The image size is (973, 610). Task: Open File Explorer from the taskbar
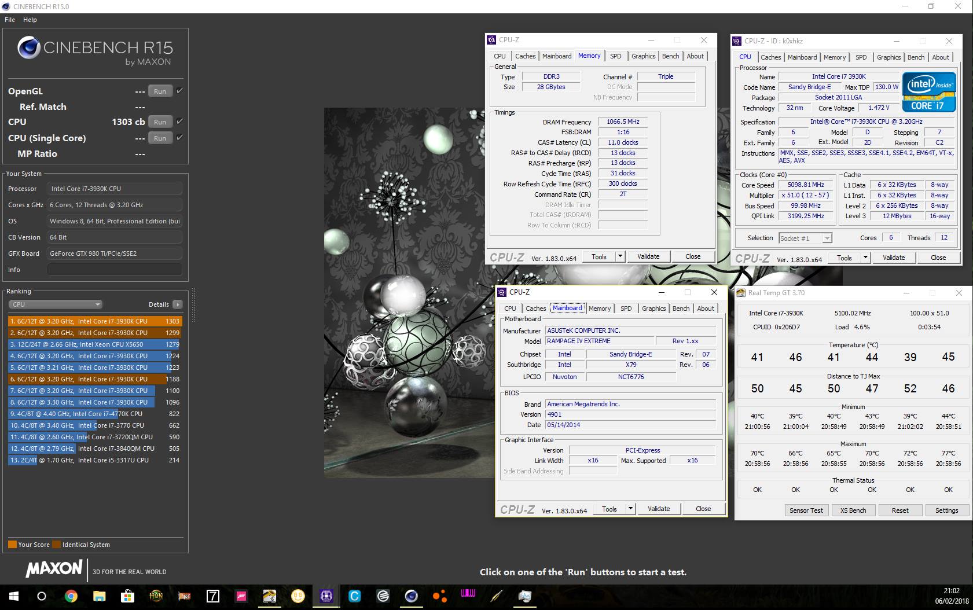coord(100,596)
